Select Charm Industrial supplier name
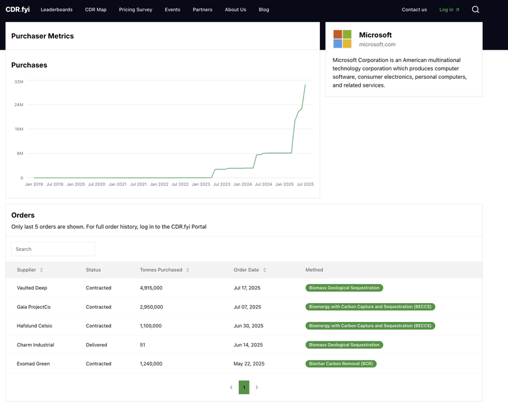The width and height of the screenshot is (508, 419). click(35, 345)
